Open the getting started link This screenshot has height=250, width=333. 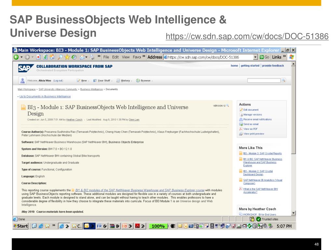[250, 66]
